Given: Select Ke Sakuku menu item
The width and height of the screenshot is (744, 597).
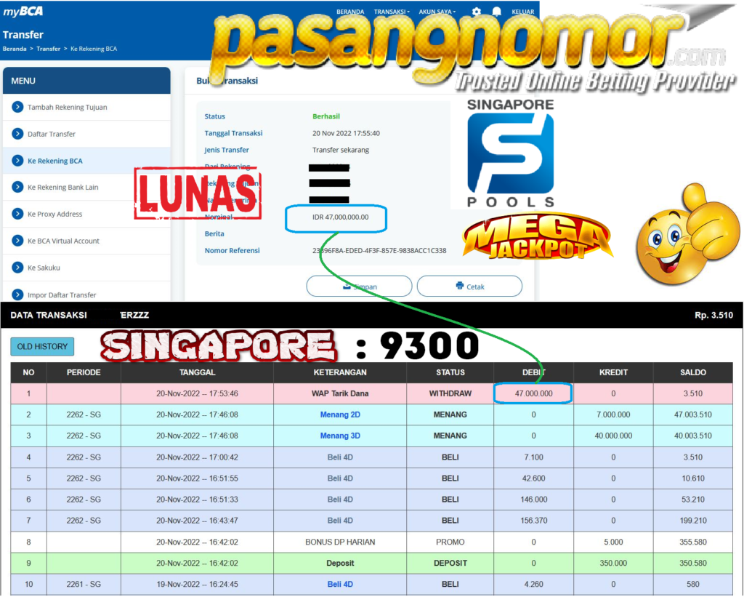Looking at the screenshot, I should 86,268.
